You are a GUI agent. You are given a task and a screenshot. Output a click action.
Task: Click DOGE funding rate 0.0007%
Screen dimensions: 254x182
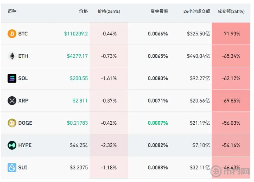click(x=158, y=123)
